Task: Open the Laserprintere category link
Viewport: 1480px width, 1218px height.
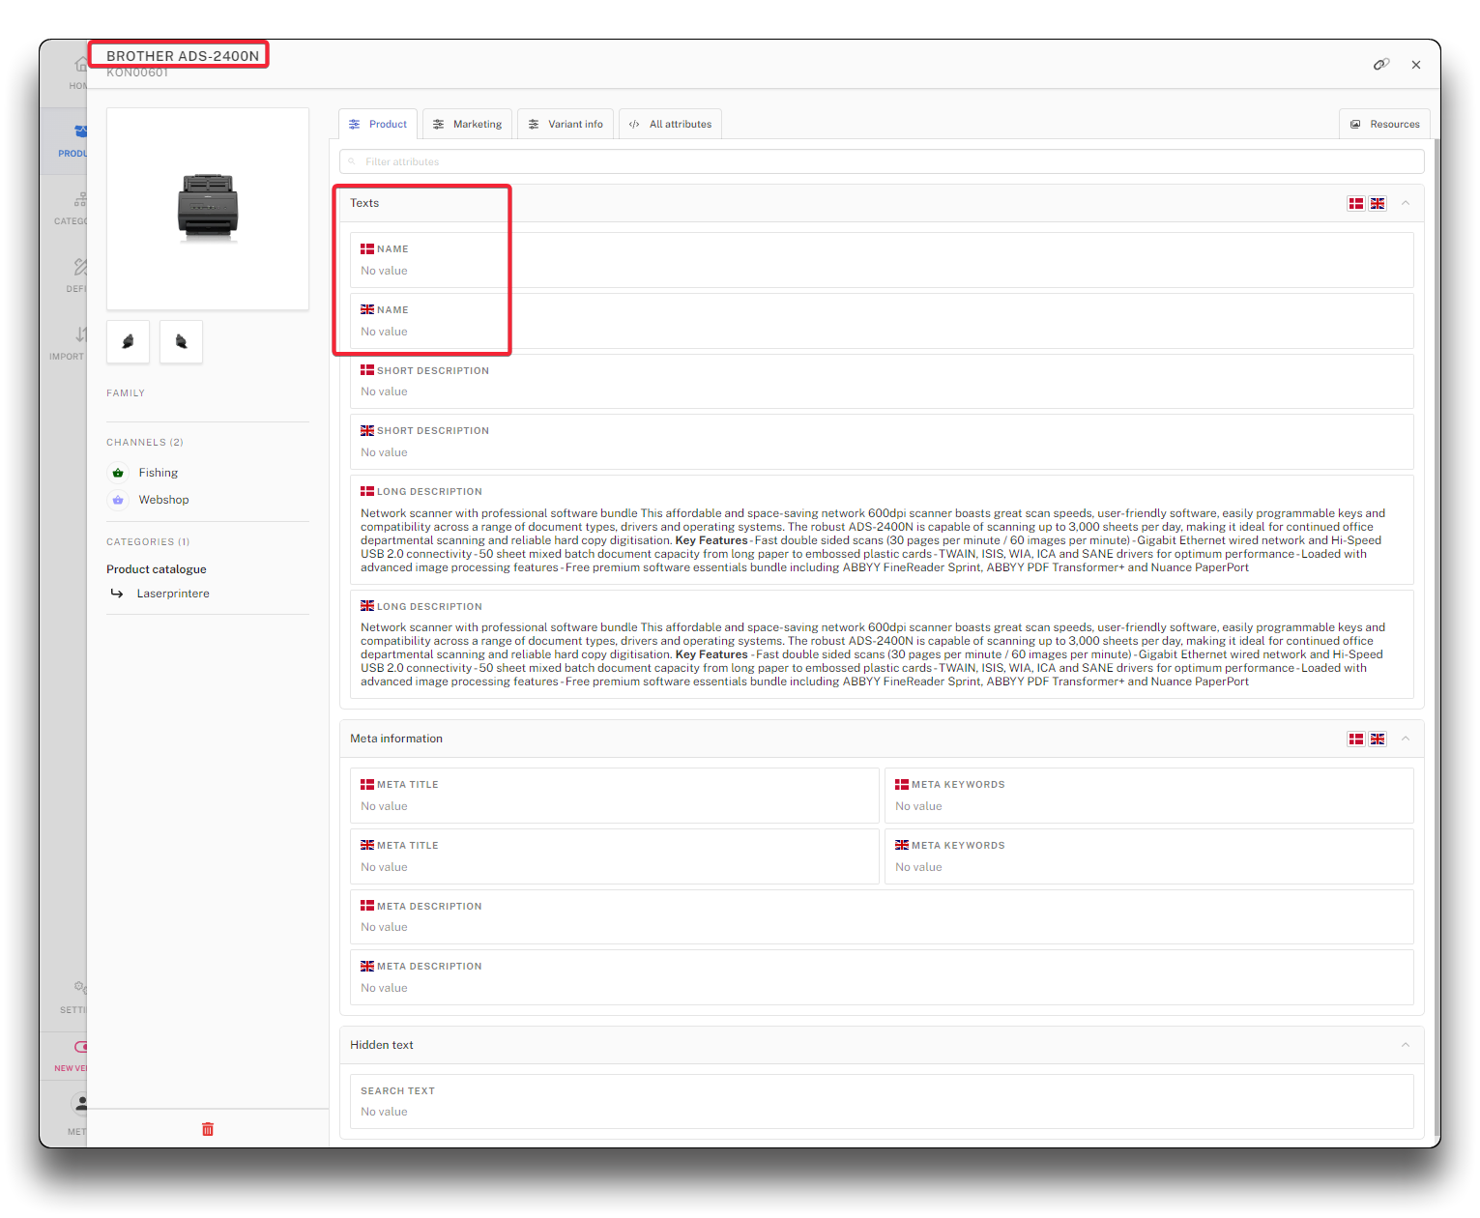Action: point(173,594)
